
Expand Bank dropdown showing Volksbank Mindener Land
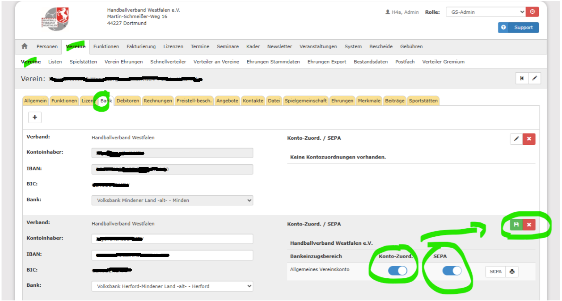point(172,201)
